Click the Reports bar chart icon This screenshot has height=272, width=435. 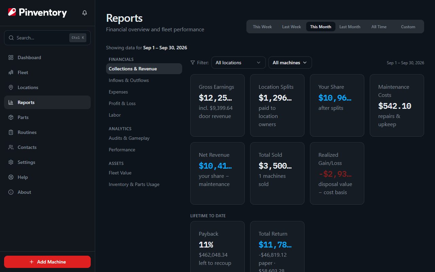(11, 102)
